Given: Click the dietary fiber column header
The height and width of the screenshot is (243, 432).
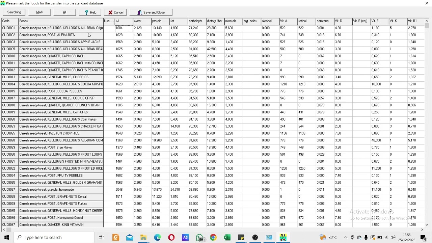Looking at the screenshot, I should point(215,21).
